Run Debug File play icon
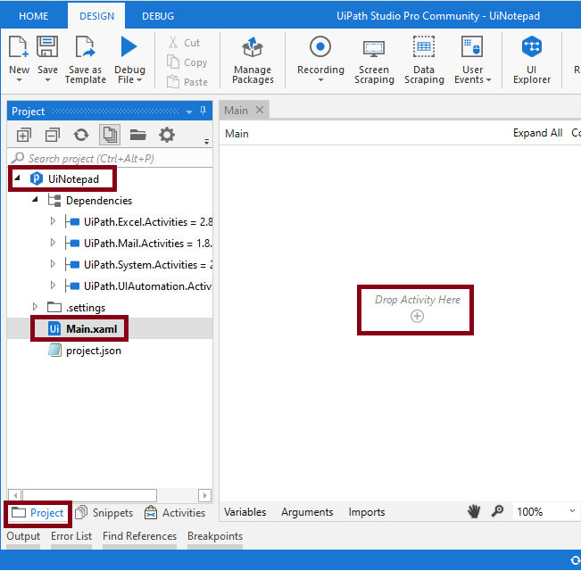Screen dimensions: 581x571 tap(129, 46)
